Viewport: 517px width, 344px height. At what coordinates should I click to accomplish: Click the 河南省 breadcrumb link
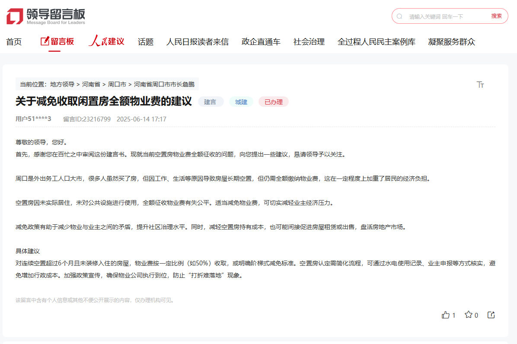(91, 84)
